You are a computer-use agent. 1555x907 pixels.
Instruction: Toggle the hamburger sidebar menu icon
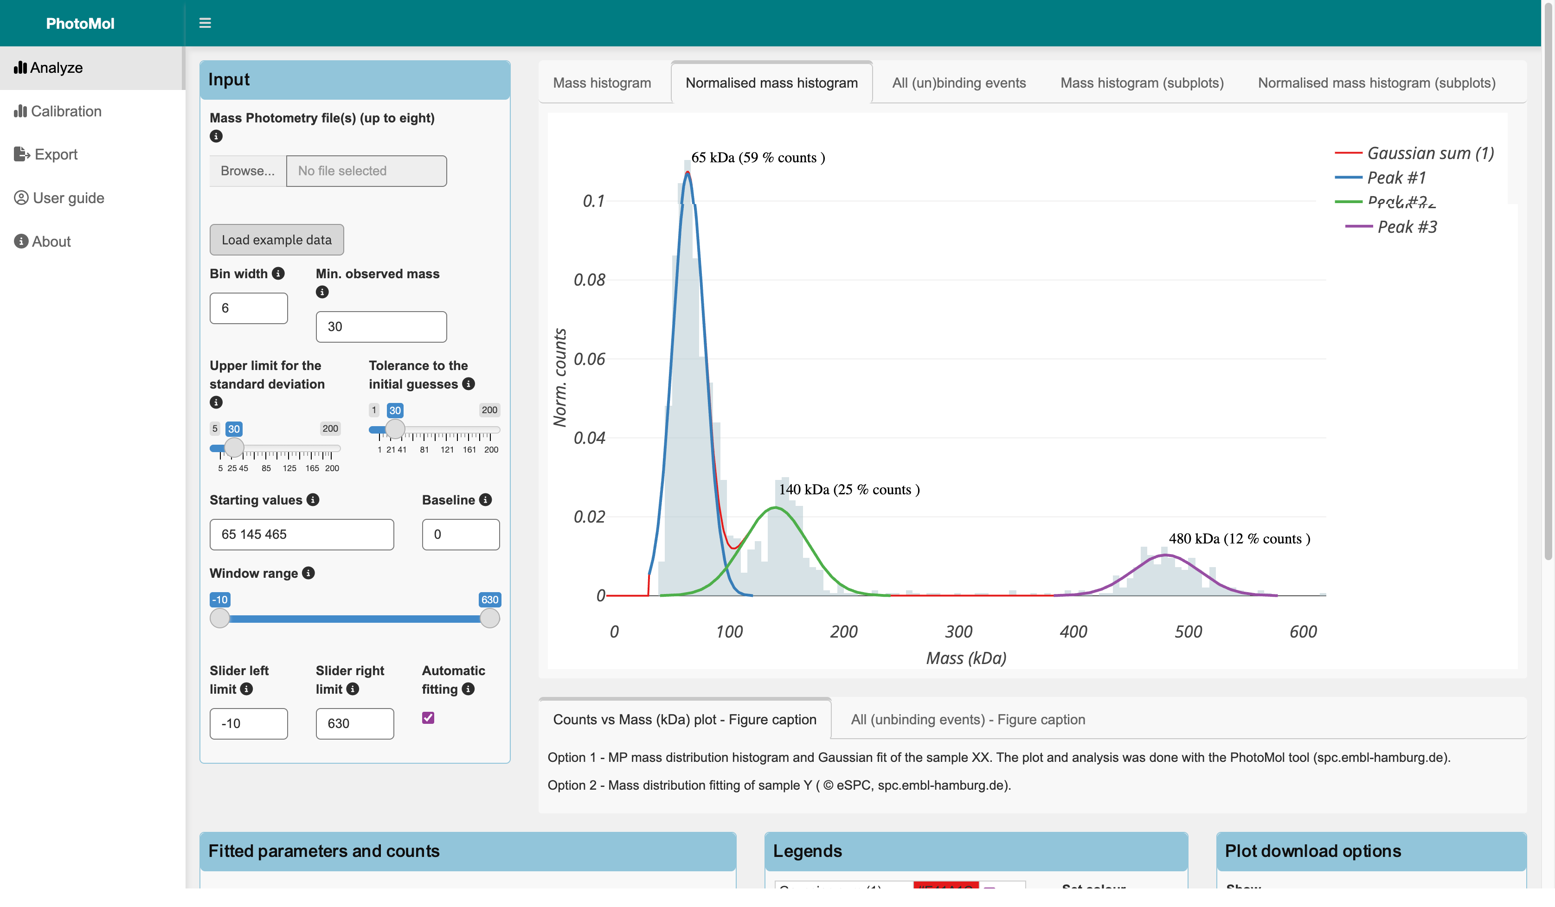(x=205, y=24)
